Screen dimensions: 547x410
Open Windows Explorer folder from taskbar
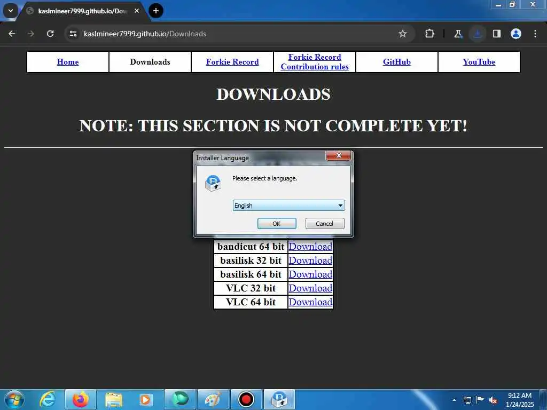[113, 399]
